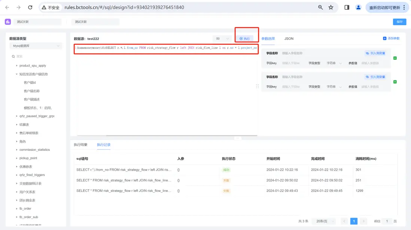Open the browser side panel
411x230 pixels.
coord(347,7)
